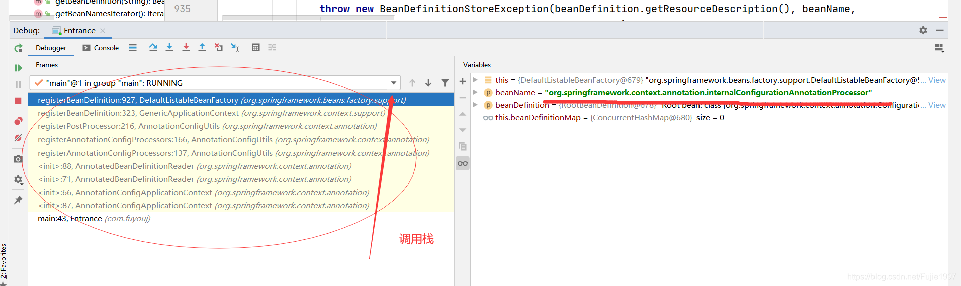Step over the current line
Image resolution: width=961 pixels, height=286 pixels.
click(169, 47)
